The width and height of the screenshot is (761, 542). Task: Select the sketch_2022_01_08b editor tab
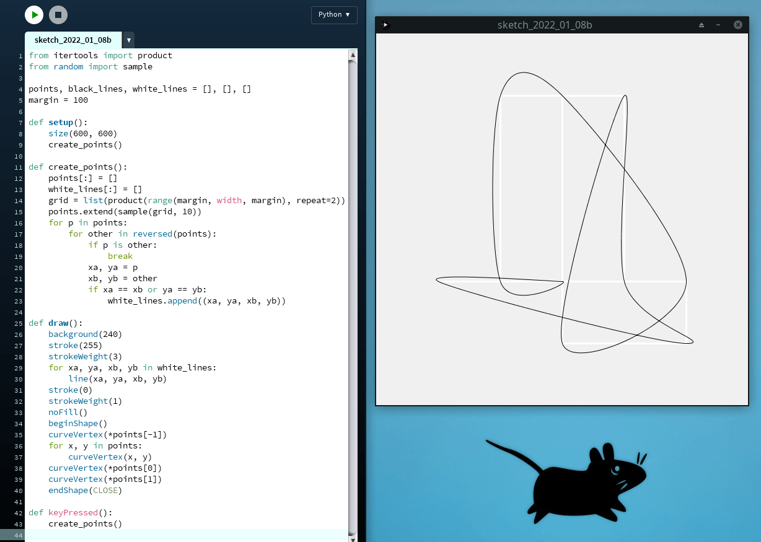pyautogui.click(x=73, y=40)
